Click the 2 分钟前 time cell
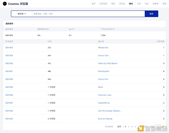 coord(52,119)
